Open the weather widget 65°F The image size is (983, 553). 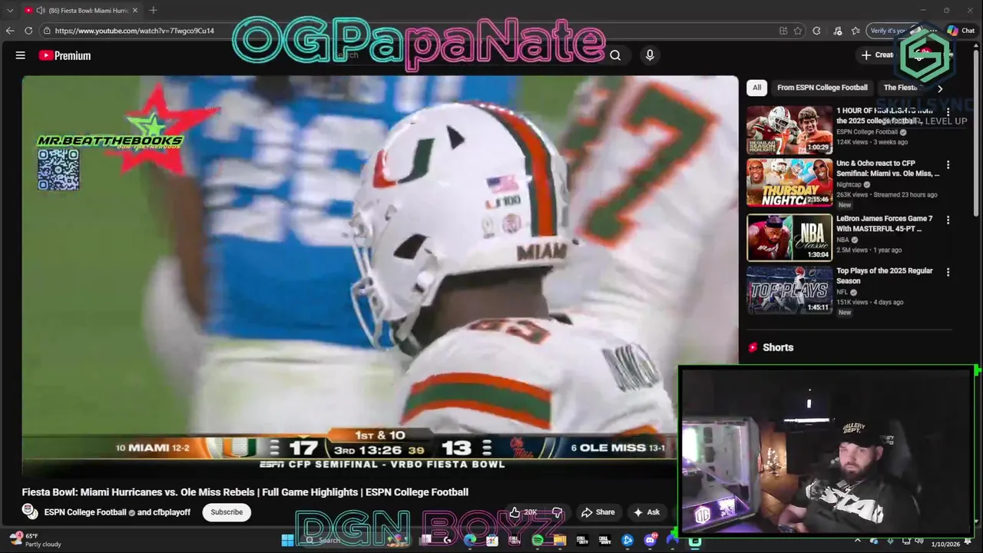coord(35,540)
